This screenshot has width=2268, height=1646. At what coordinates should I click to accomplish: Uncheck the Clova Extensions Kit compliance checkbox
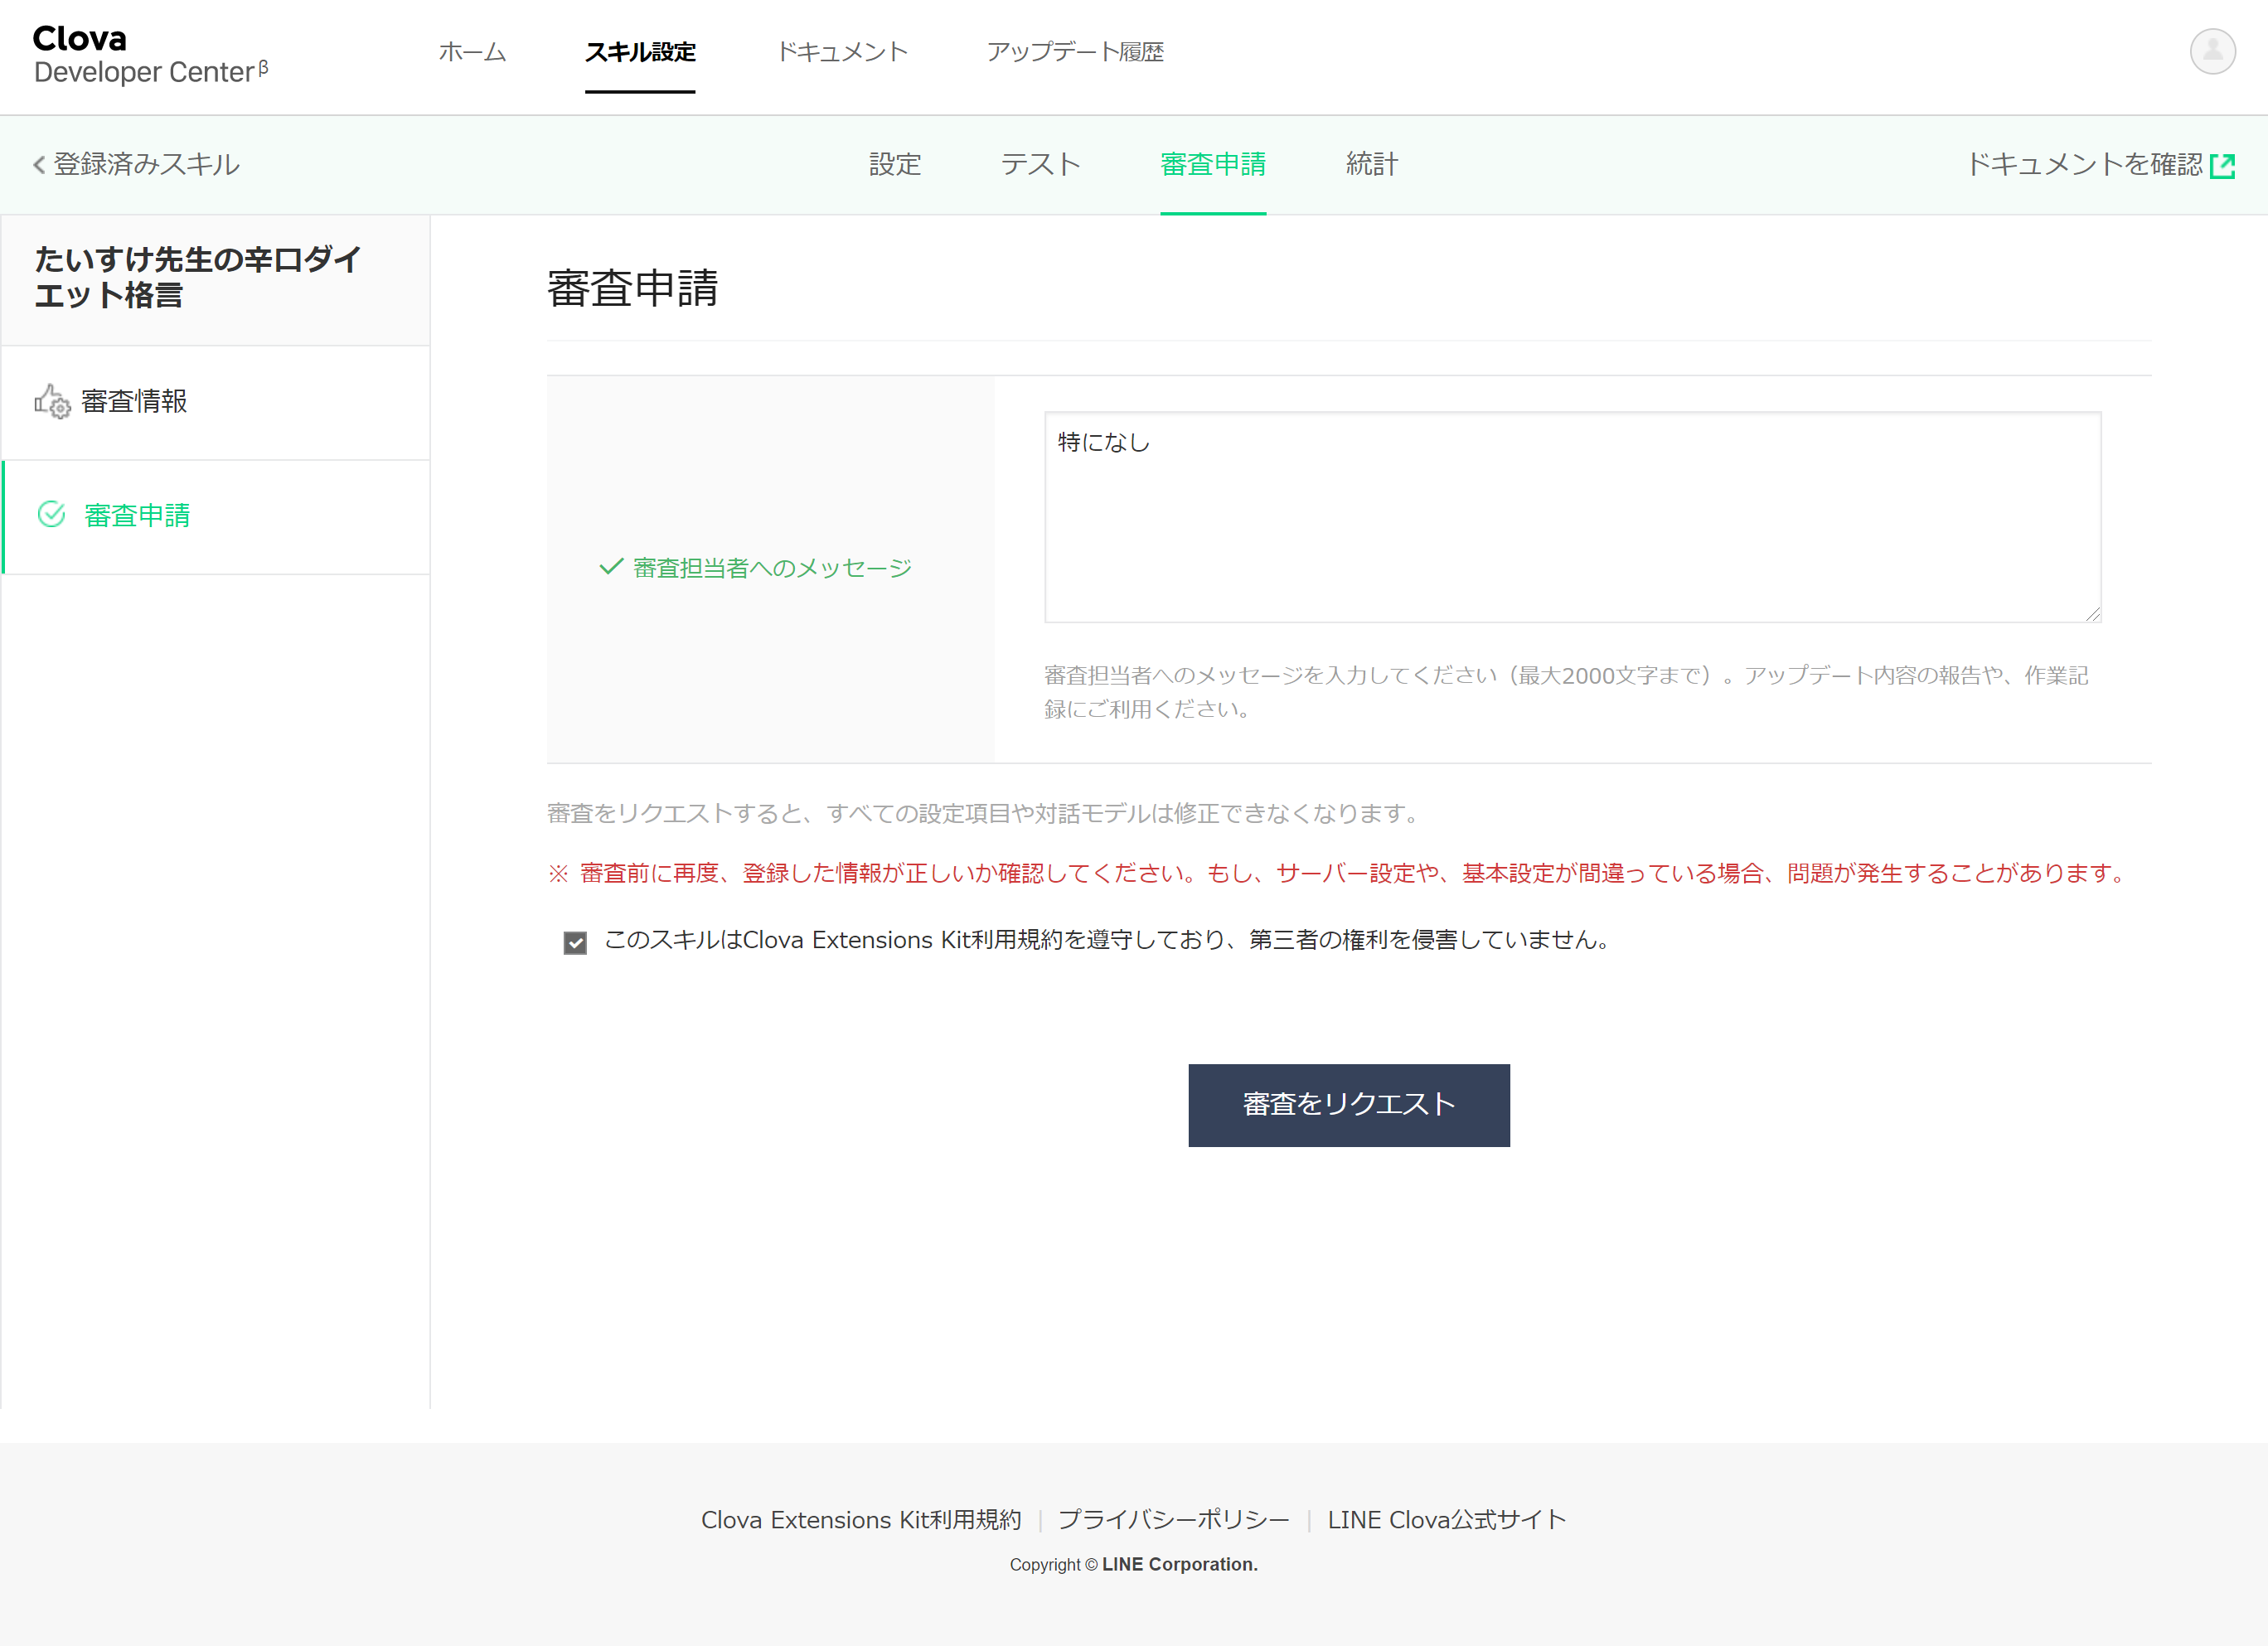pyautogui.click(x=575, y=941)
